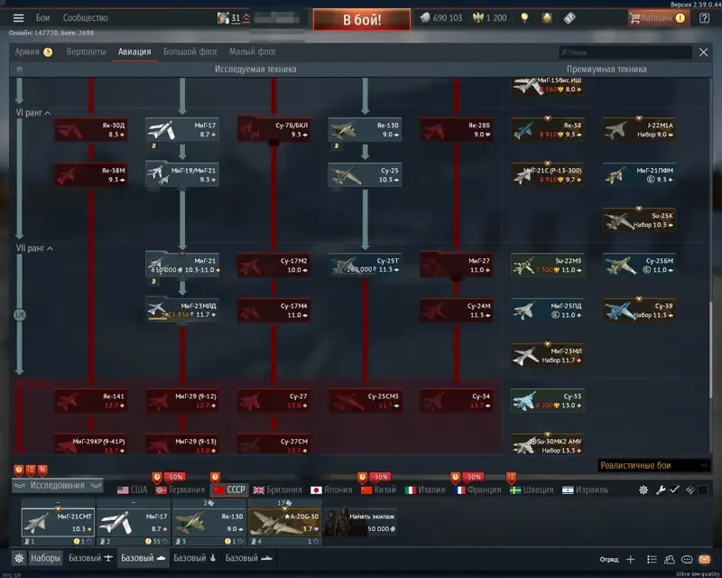
Task: Click the В бой! button
Action: (x=362, y=19)
